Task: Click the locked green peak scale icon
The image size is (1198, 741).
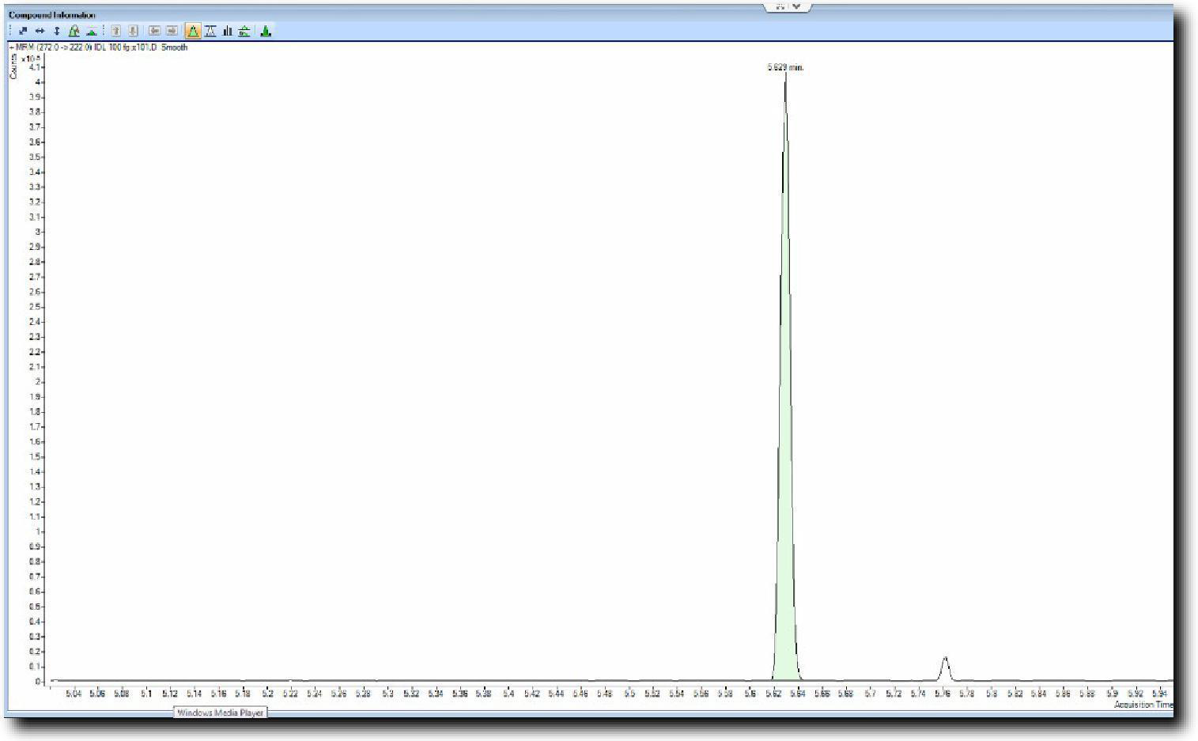Action: (74, 31)
